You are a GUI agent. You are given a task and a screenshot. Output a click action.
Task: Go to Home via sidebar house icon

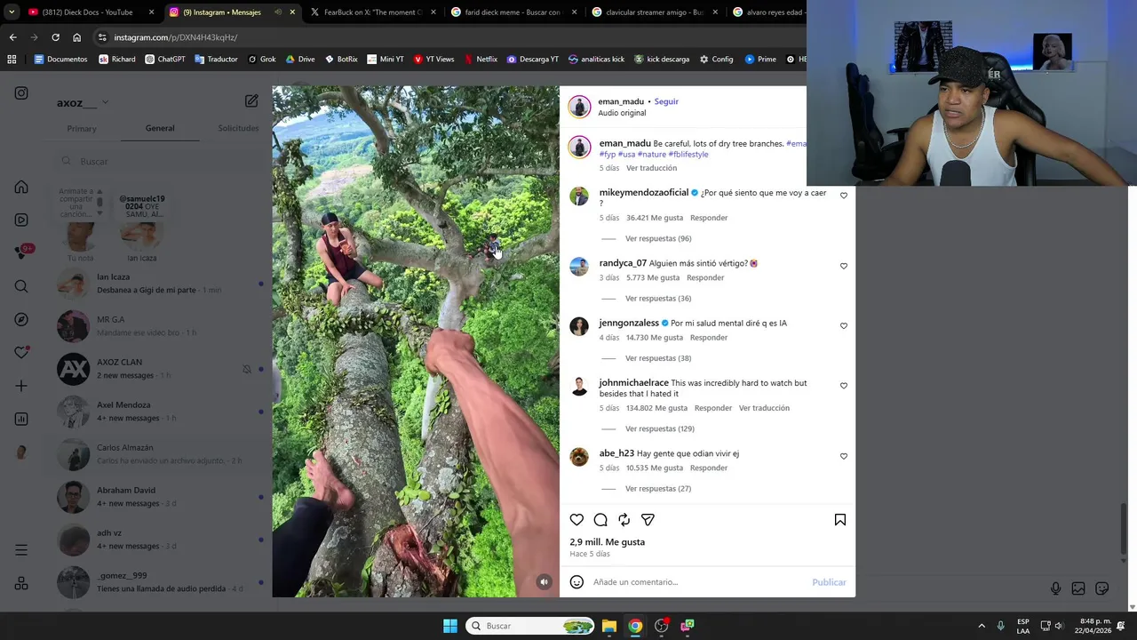(21, 187)
